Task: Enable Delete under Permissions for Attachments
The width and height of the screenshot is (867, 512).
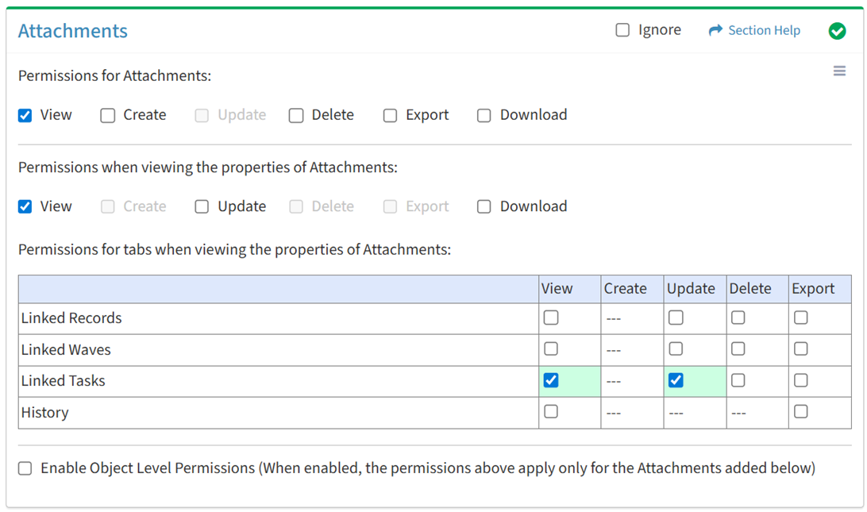Action: point(296,115)
